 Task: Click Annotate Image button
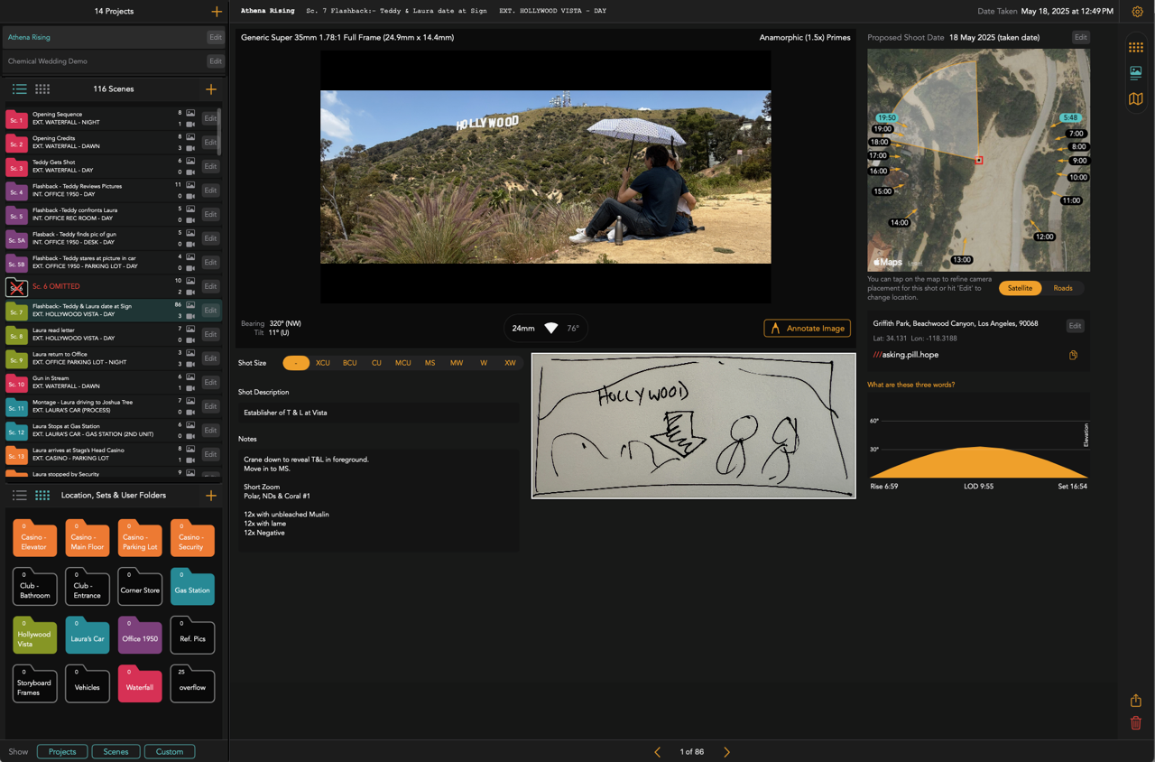pyautogui.click(x=807, y=329)
